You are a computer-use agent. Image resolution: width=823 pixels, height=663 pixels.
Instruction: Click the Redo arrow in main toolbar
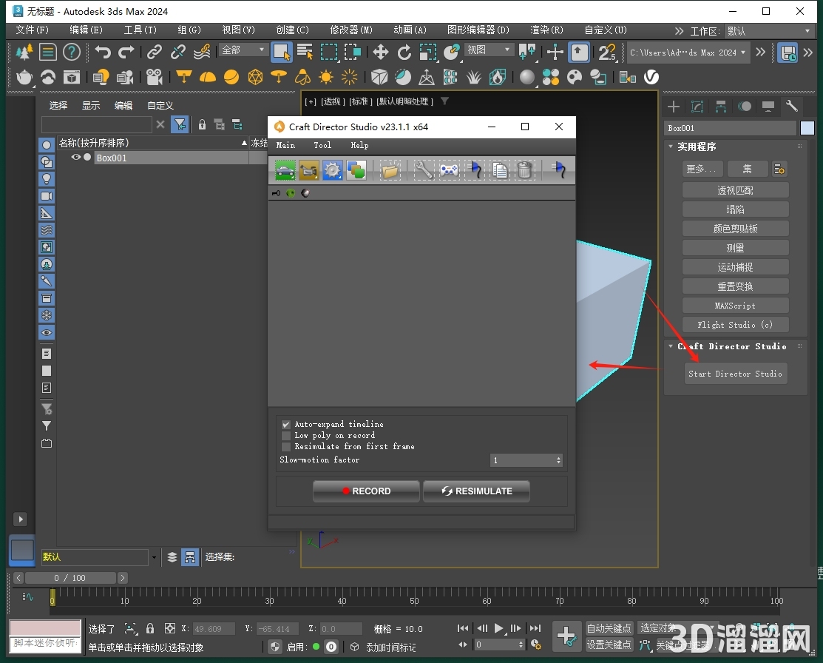[x=126, y=52]
